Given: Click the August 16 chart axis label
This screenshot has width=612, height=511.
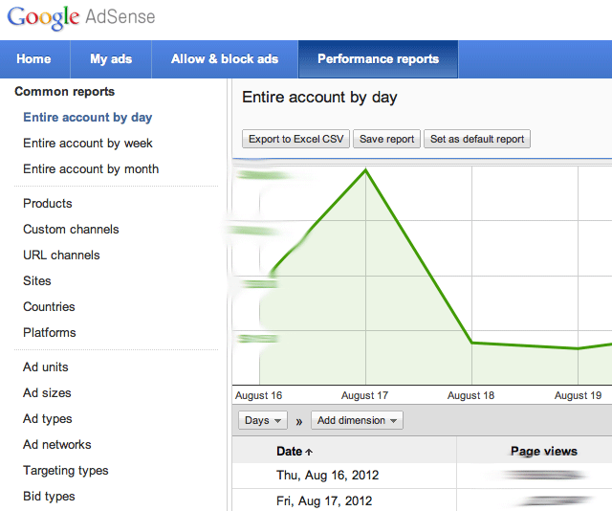Looking at the screenshot, I should 258,395.
